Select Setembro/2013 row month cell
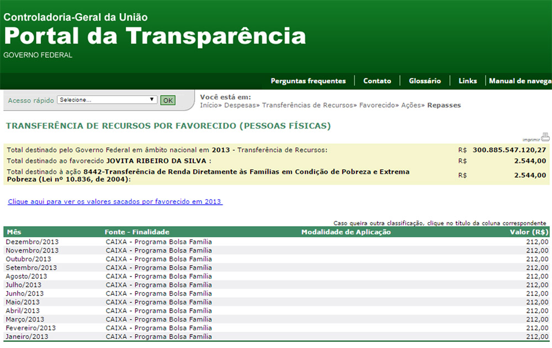 31,268
